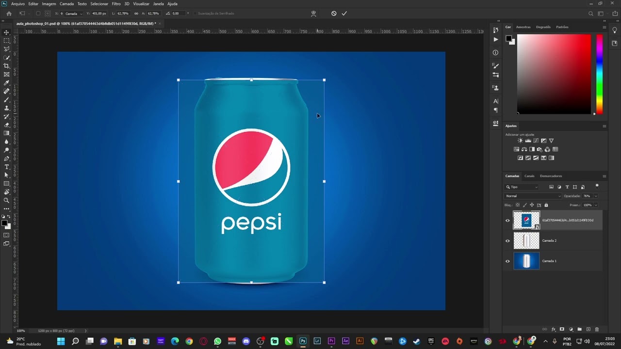The image size is (621, 349).
Task: Select the Rectangular Marquee tool
Action: point(6,41)
